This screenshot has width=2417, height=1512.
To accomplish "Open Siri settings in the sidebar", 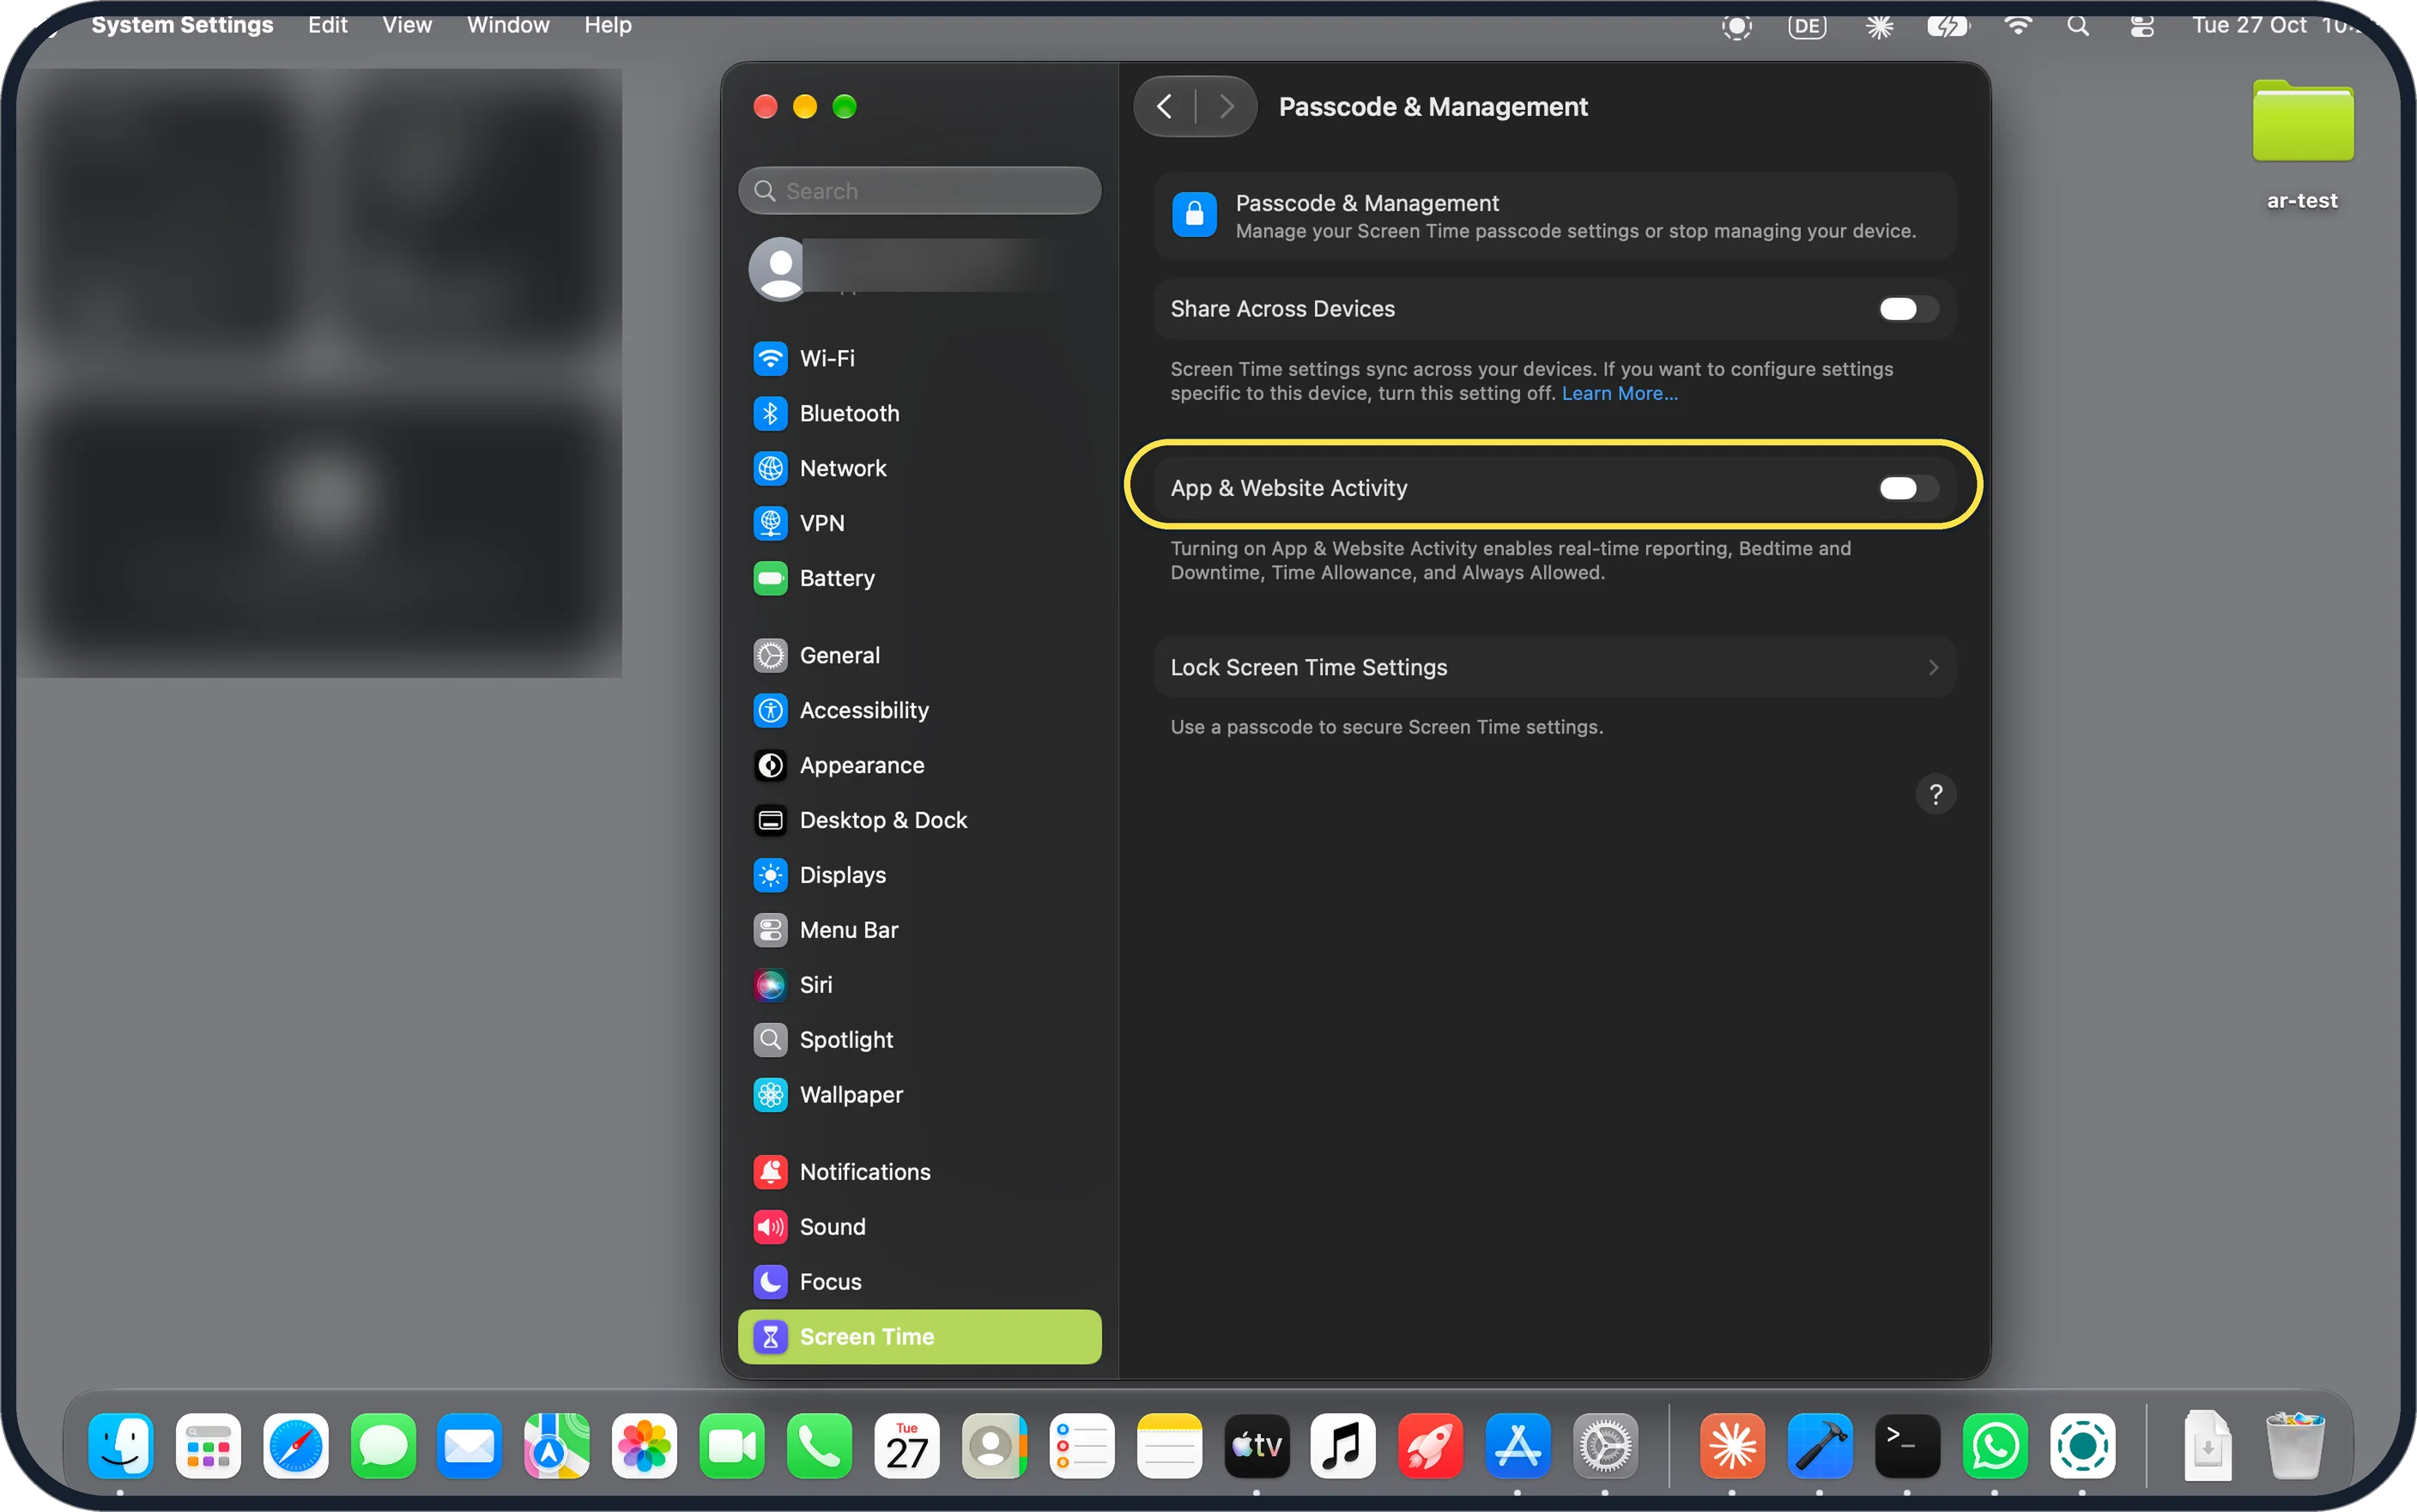I will (x=919, y=985).
